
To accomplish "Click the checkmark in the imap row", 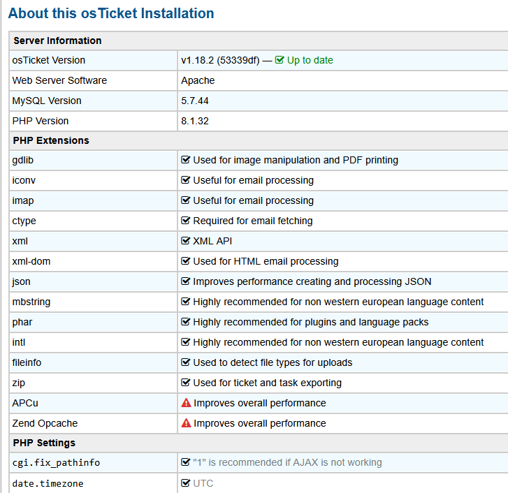I will 186,200.
